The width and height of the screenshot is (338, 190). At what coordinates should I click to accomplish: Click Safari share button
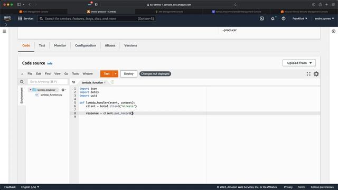point(320,5)
